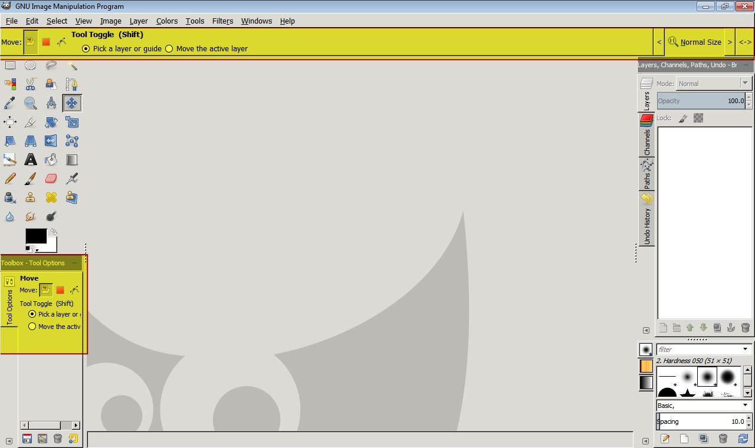Image resolution: width=755 pixels, height=448 pixels.
Task: Select the Pencil tool
Action: coord(10,179)
